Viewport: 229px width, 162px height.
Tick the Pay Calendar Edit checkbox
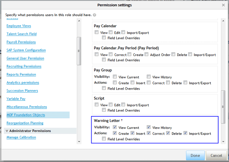click(111, 32)
